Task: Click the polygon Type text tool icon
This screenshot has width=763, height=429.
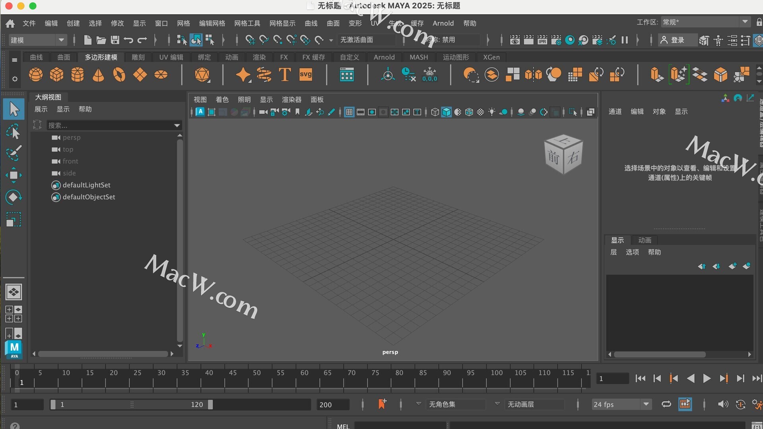Action: coord(285,75)
